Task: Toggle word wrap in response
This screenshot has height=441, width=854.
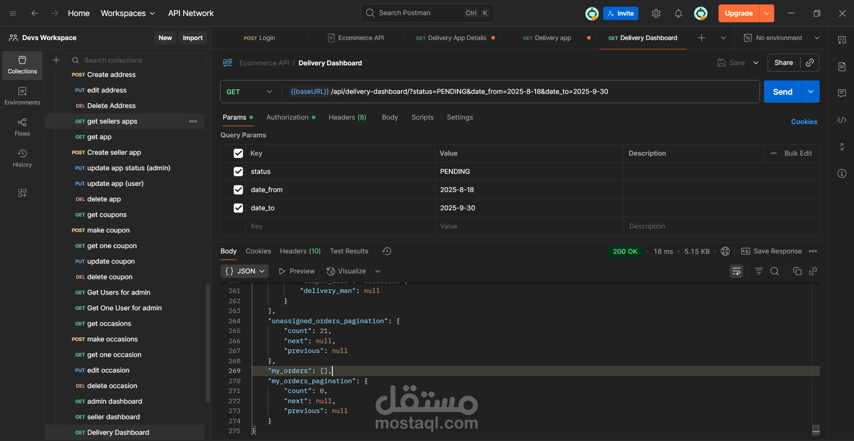Action: point(736,271)
